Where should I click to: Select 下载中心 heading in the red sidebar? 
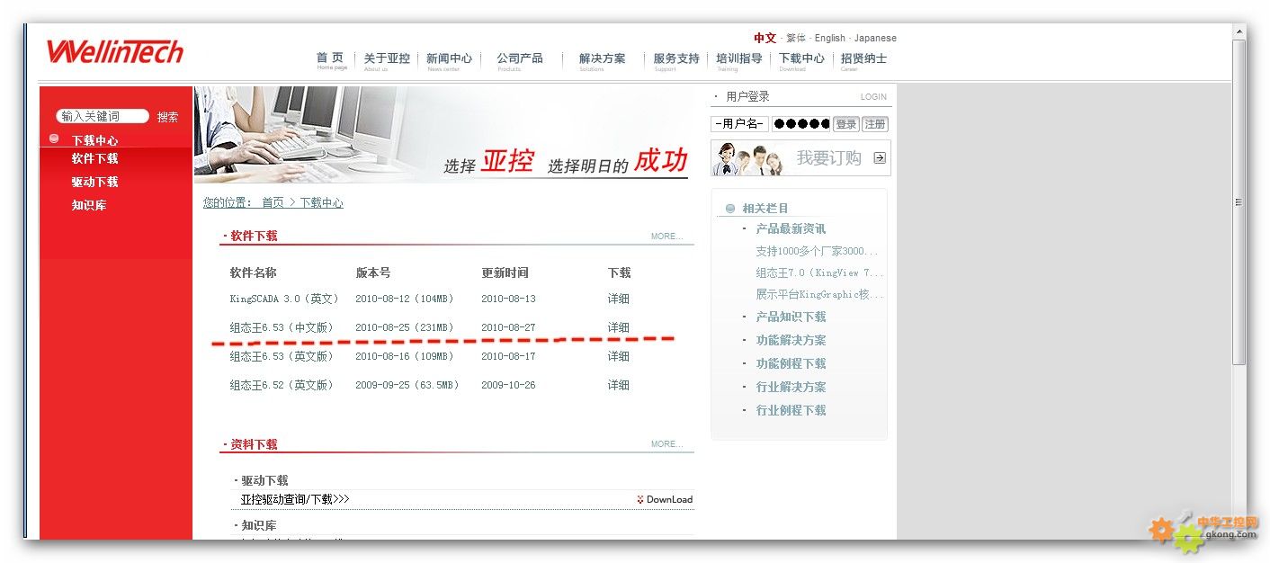(94, 140)
